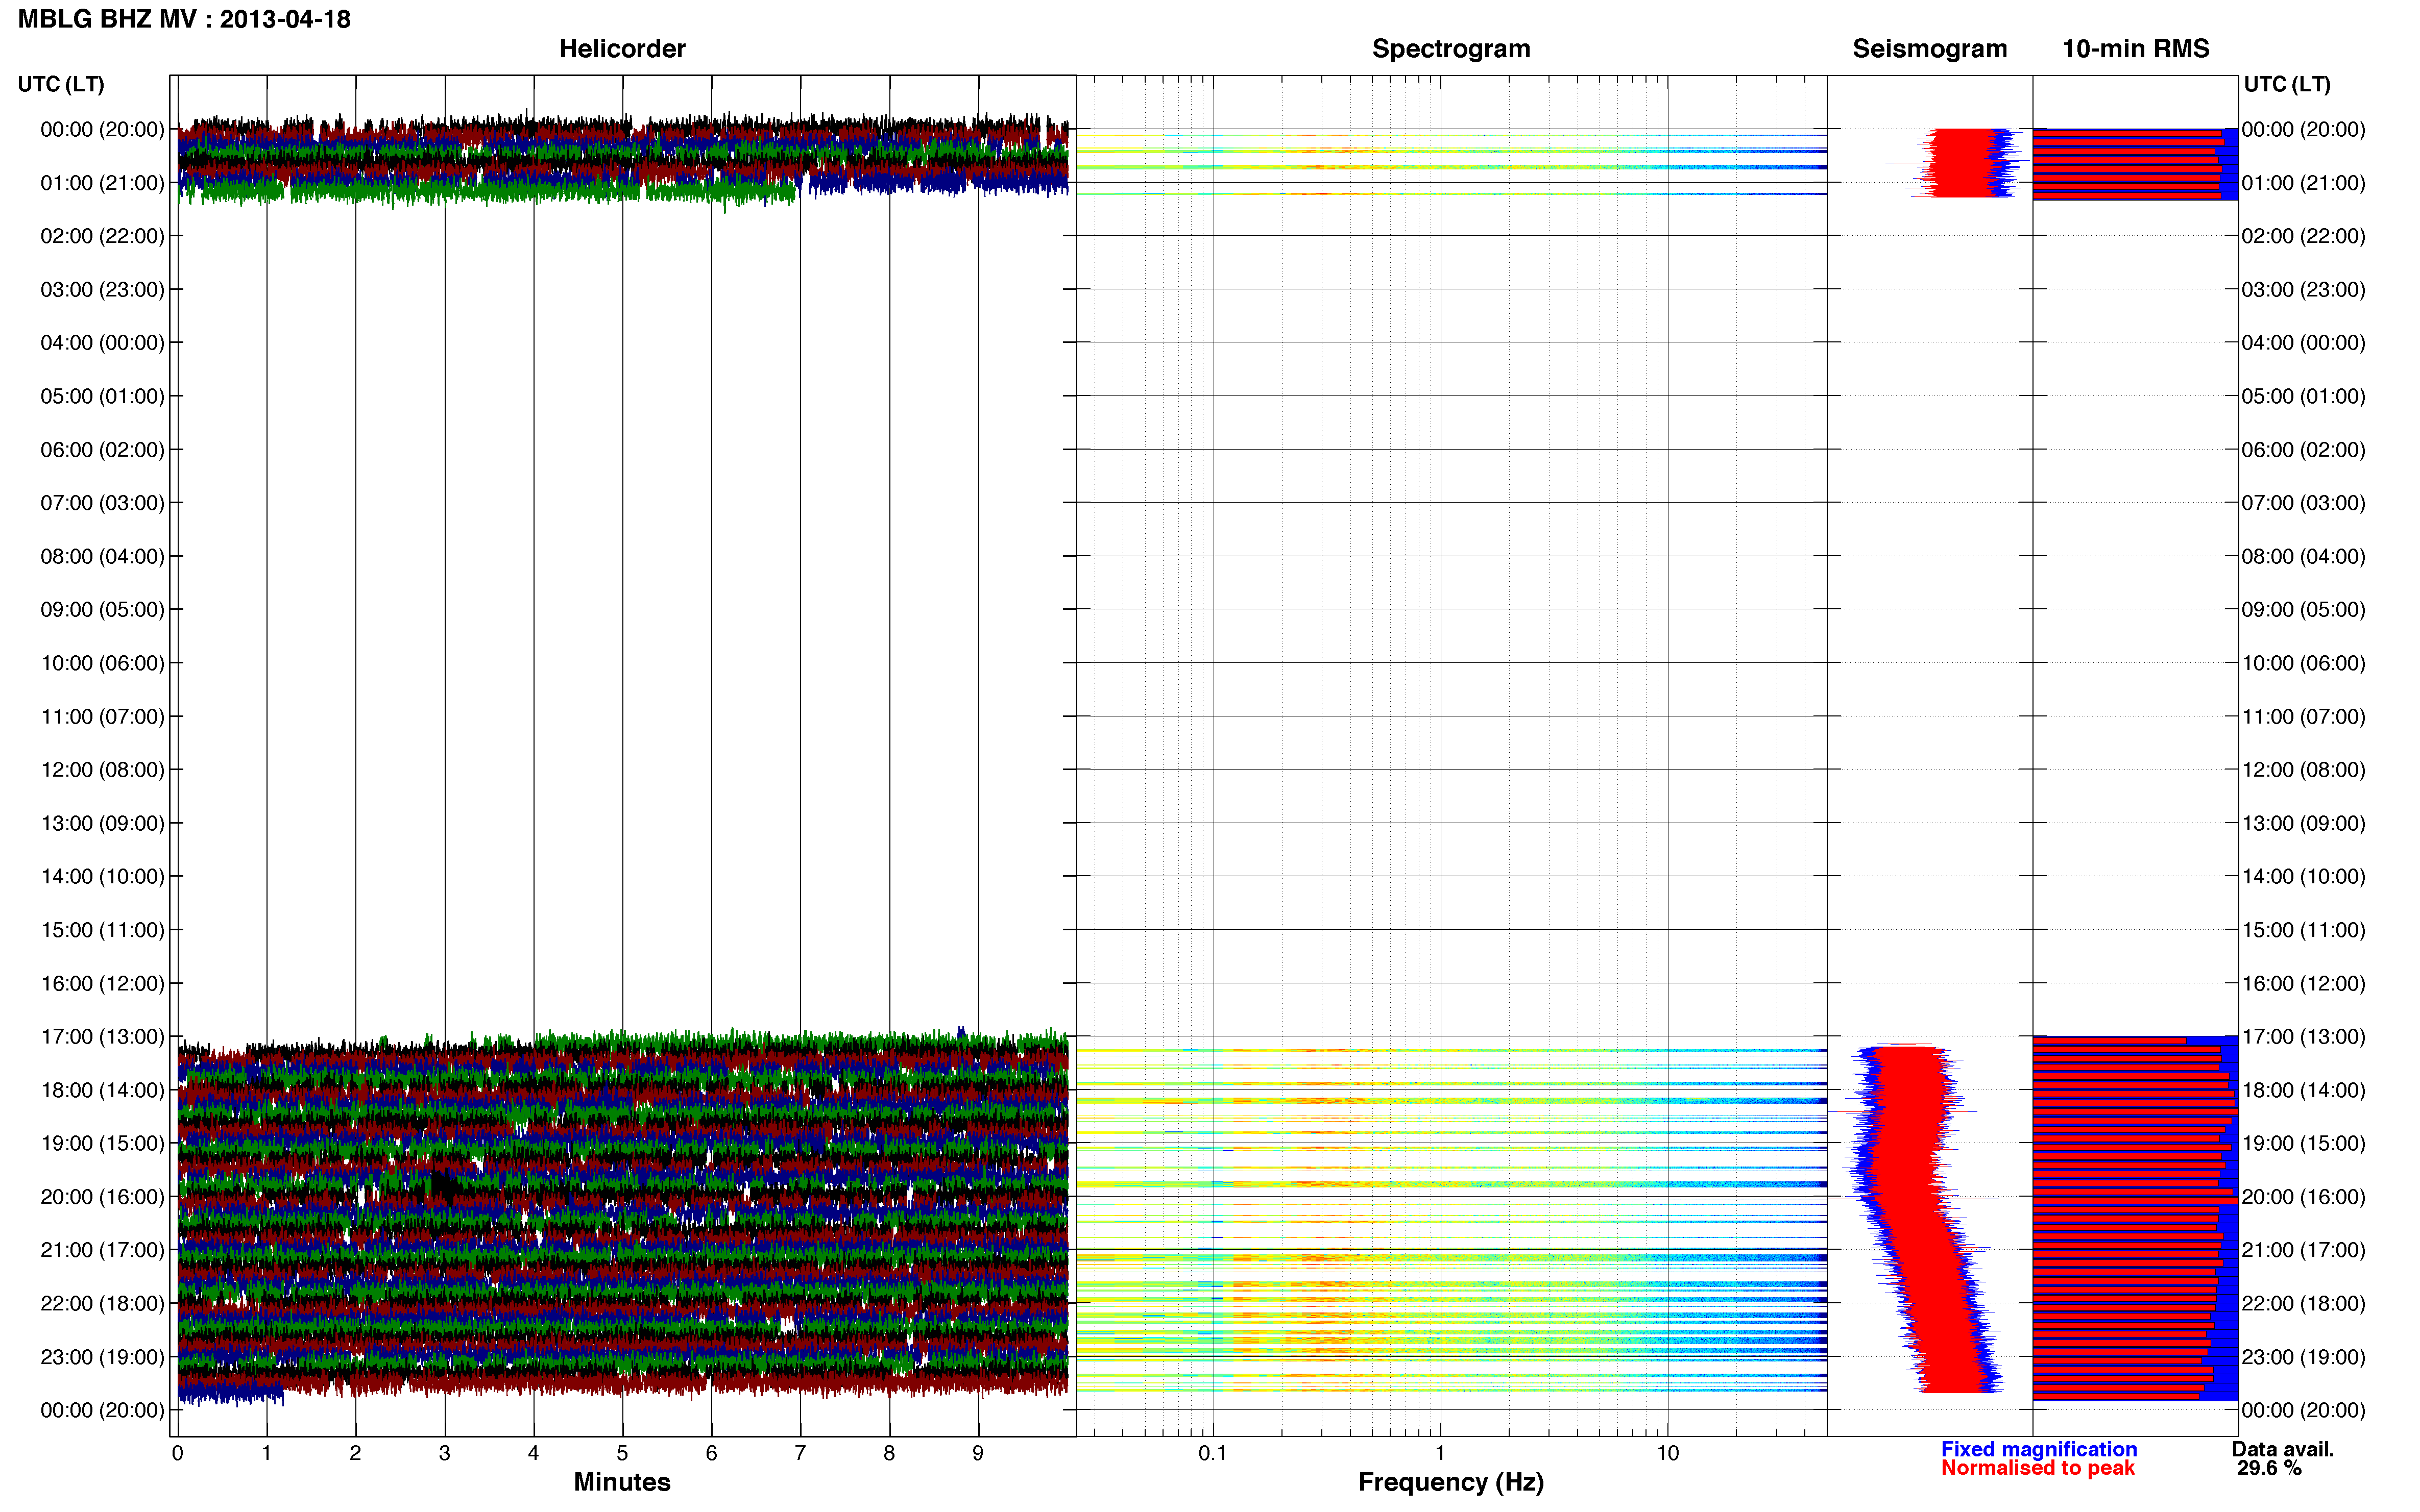Click the 29.6 % data availability value
Viewport: 2420px width, 1512px height.
point(2269,1468)
